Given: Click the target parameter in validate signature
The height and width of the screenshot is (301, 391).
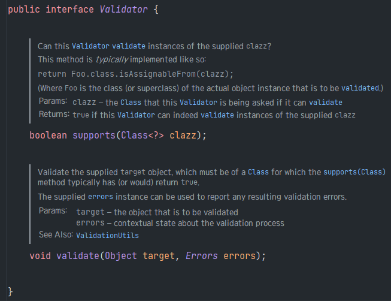Looking at the screenshot, I should (159, 256).
